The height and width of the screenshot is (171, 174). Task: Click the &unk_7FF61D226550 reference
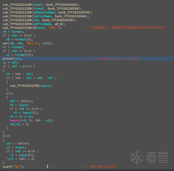(58, 20)
